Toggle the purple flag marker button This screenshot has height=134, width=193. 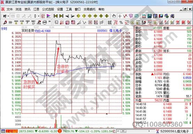[x=49, y=16]
